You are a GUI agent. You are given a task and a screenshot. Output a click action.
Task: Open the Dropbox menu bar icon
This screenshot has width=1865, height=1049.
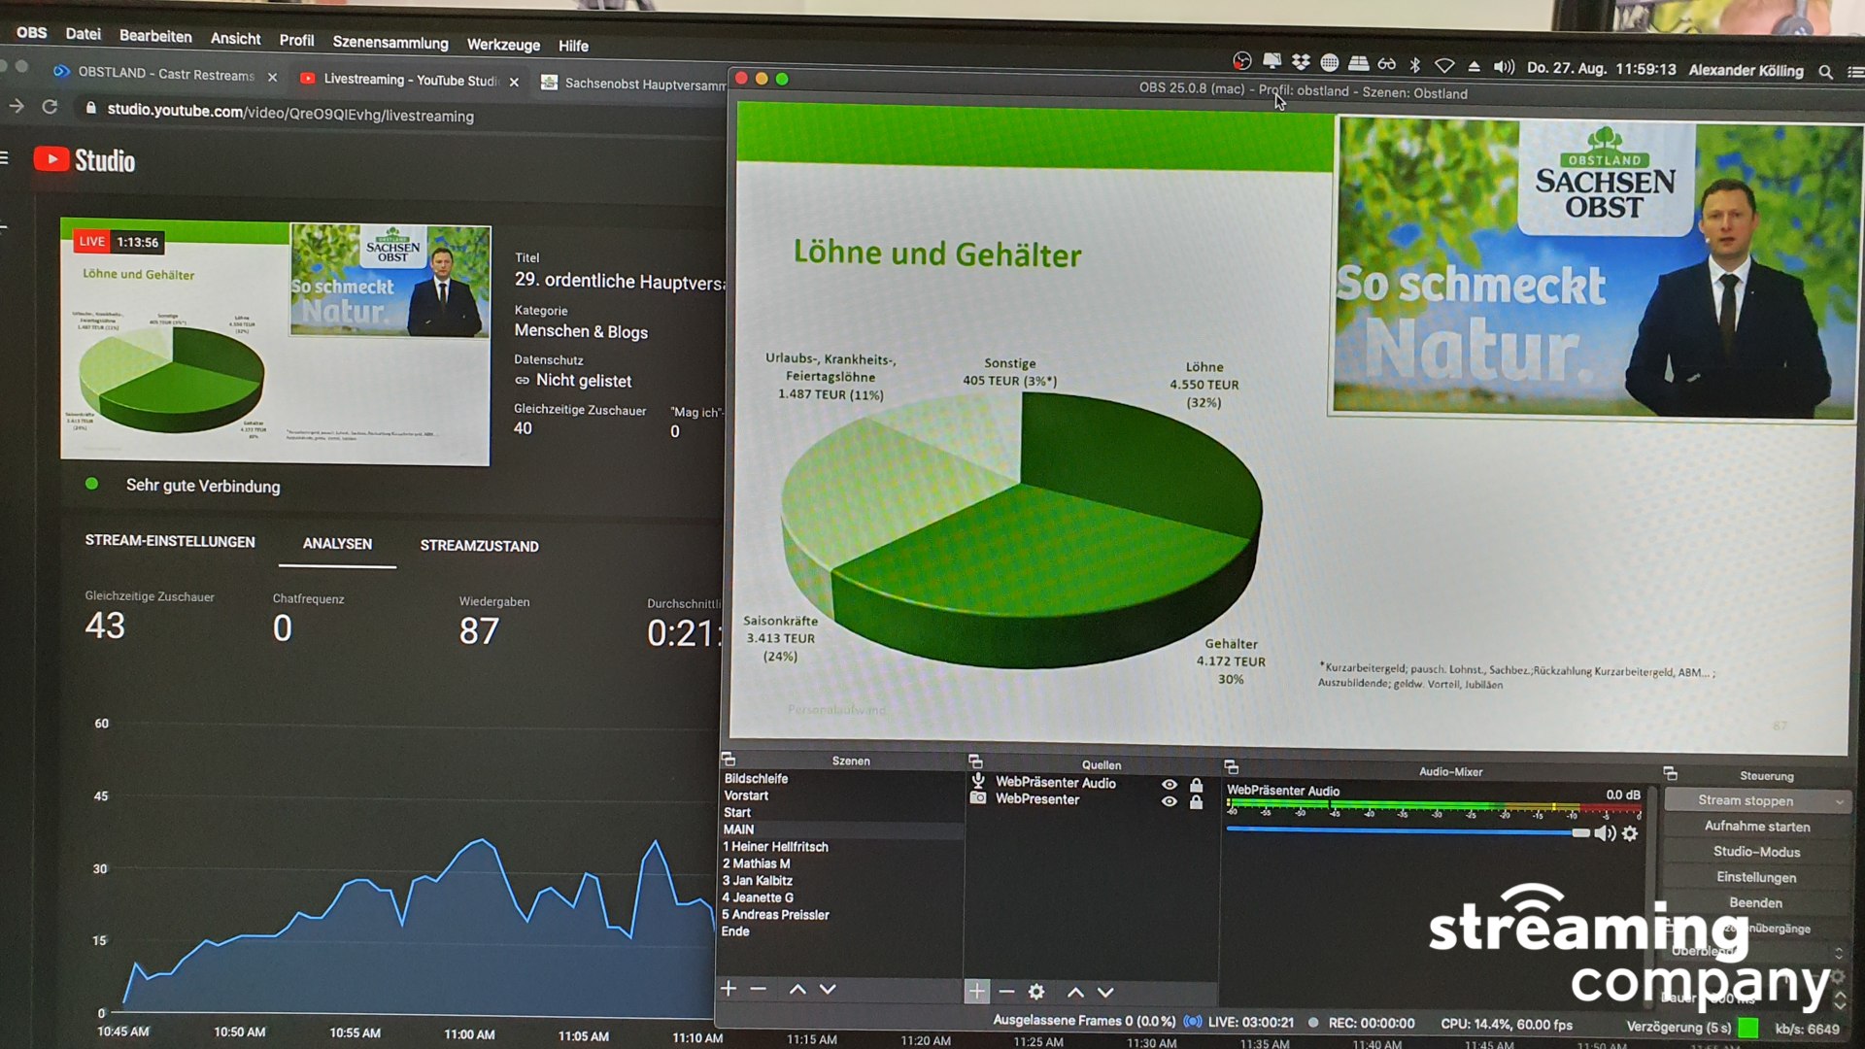click(x=1301, y=63)
